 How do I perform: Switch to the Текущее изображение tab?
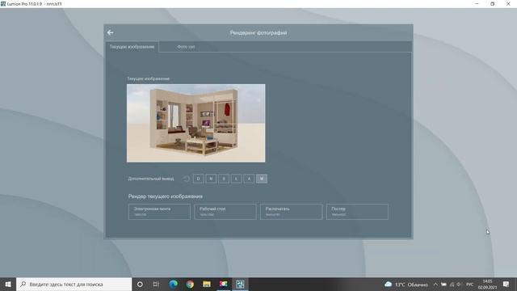click(x=132, y=47)
